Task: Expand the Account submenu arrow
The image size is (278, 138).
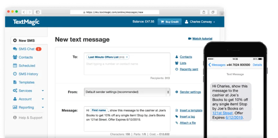Action: tap(43, 99)
